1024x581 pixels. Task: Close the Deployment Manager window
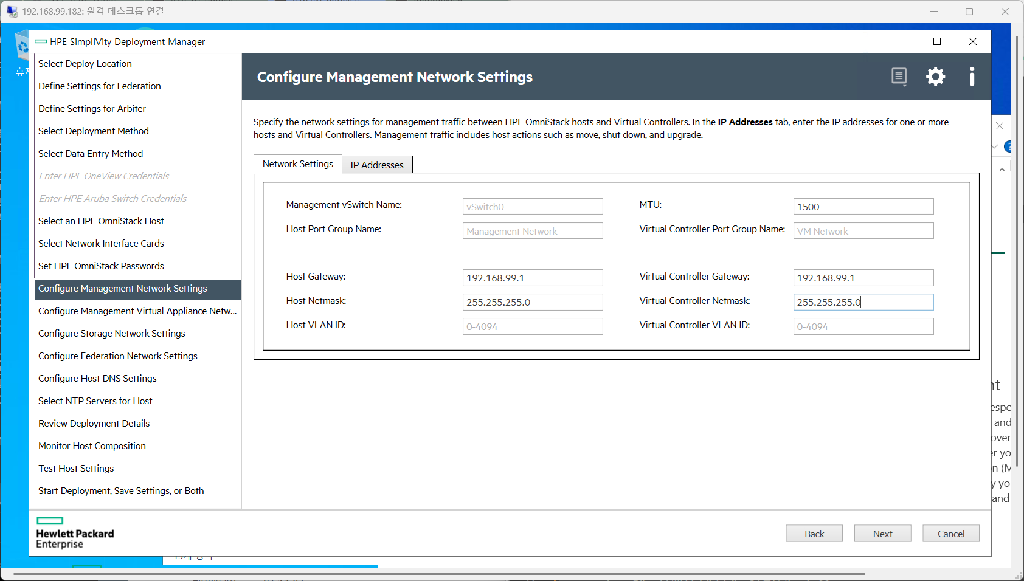pos(973,41)
